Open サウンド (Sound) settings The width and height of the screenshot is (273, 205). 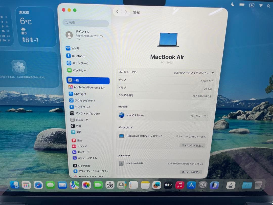point(81,146)
